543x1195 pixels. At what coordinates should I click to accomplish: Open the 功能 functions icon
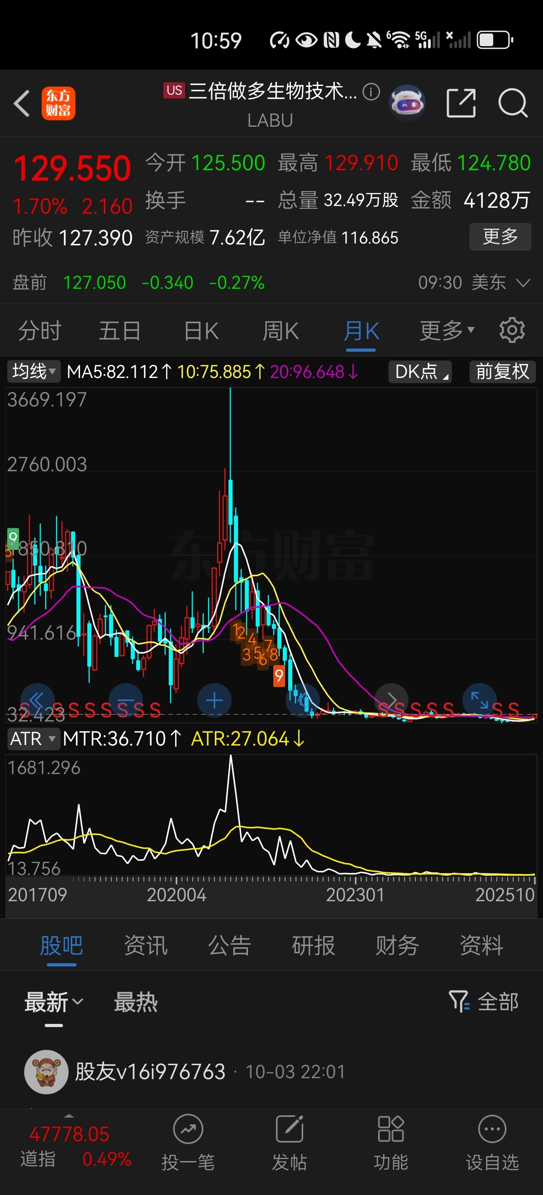(x=391, y=1129)
